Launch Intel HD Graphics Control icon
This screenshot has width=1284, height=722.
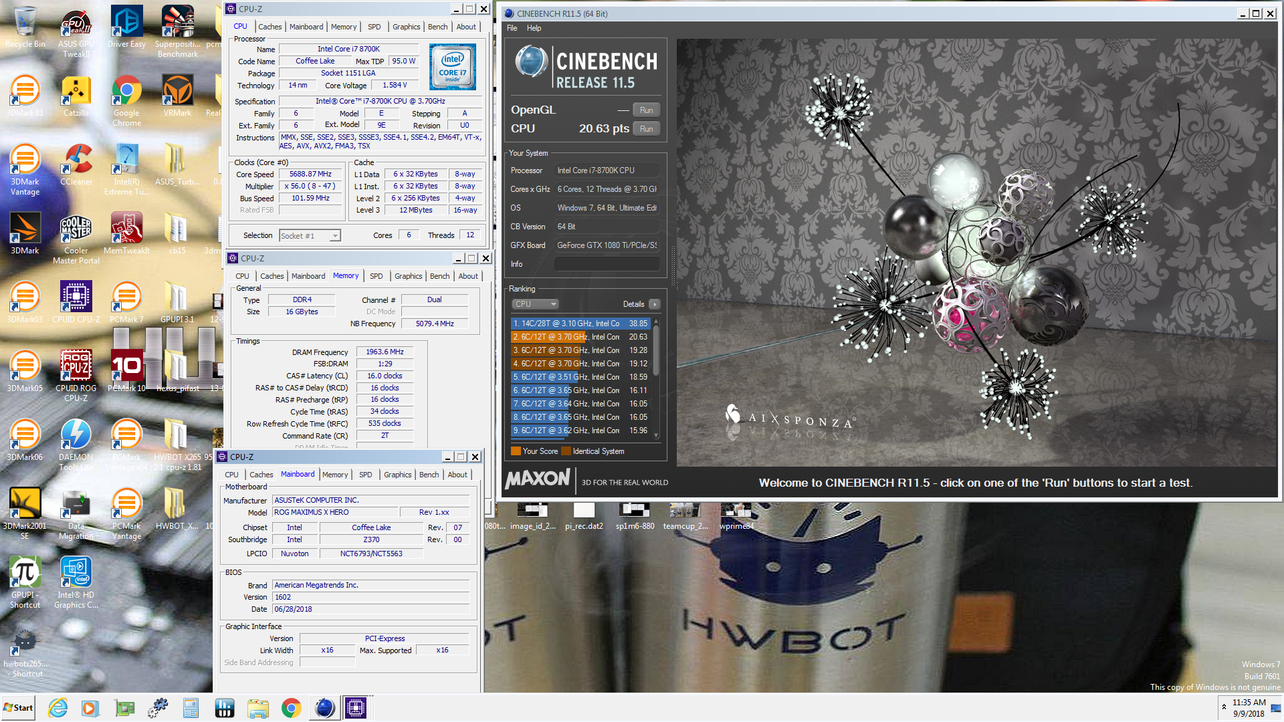(76, 583)
